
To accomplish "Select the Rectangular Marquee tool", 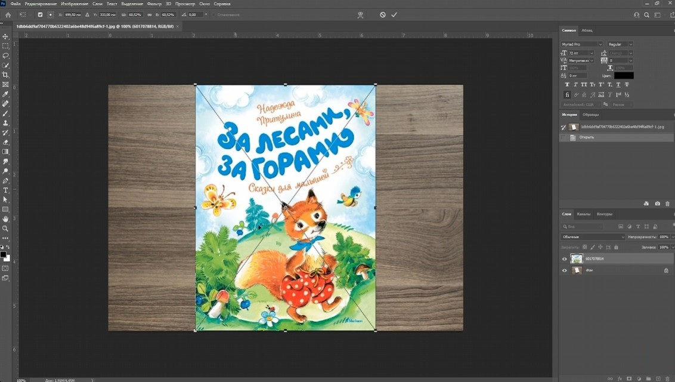I will [5, 46].
